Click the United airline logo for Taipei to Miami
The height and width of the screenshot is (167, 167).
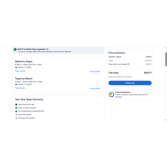(16, 85)
